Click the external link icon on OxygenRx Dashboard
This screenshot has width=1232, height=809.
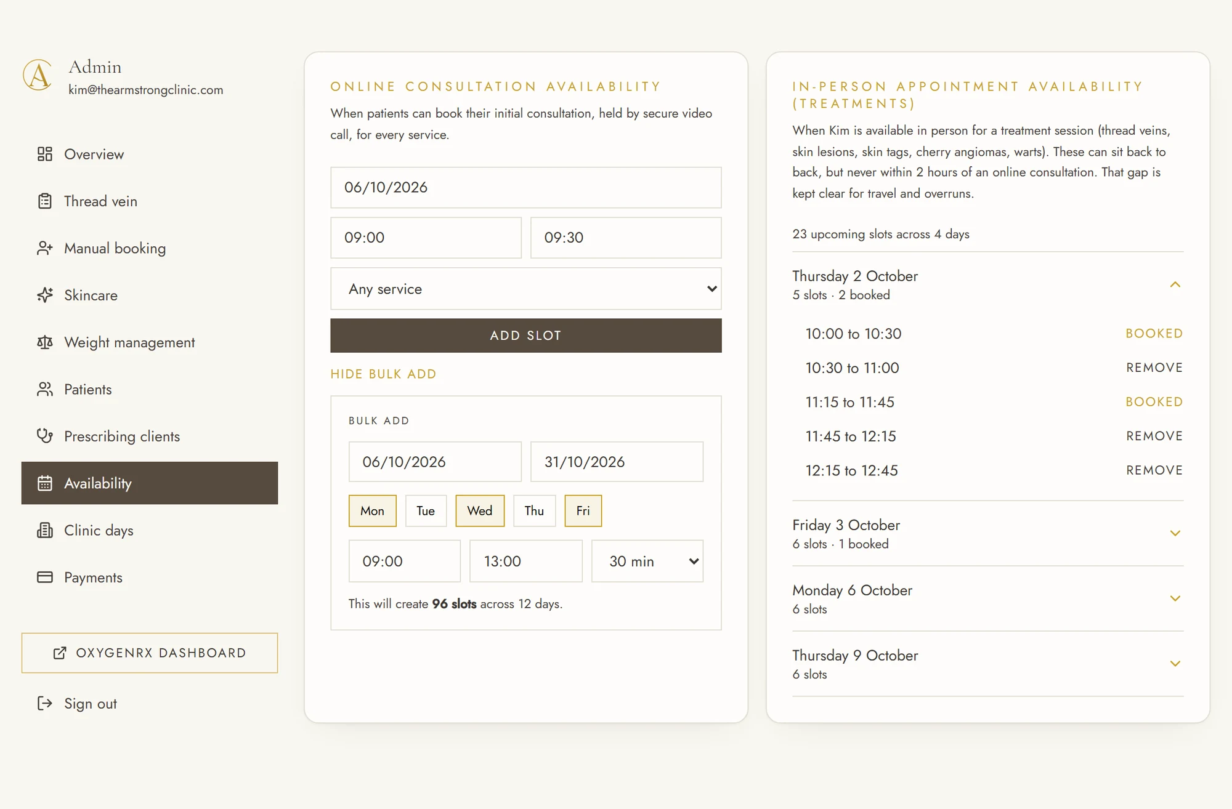(x=60, y=653)
